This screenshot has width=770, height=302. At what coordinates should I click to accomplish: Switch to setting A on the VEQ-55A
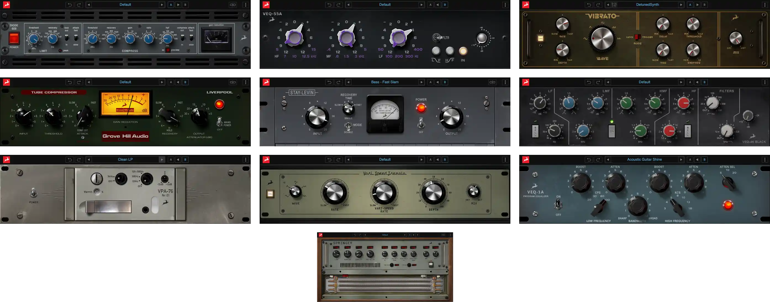(x=431, y=4)
